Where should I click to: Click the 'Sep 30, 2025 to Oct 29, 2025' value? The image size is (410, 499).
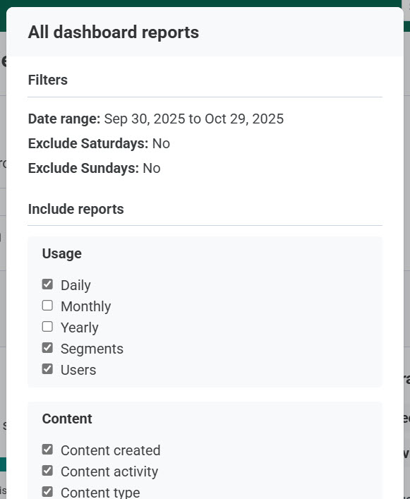click(x=193, y=119)
